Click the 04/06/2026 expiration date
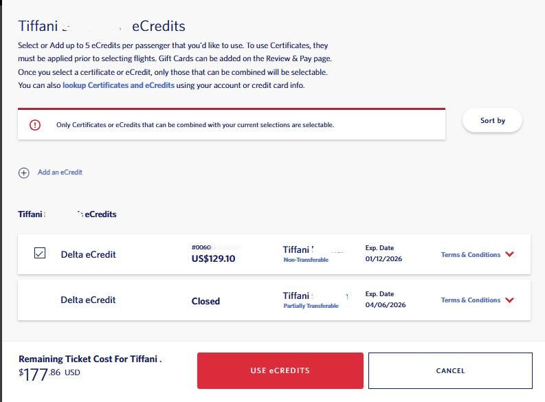 (385, 305)
